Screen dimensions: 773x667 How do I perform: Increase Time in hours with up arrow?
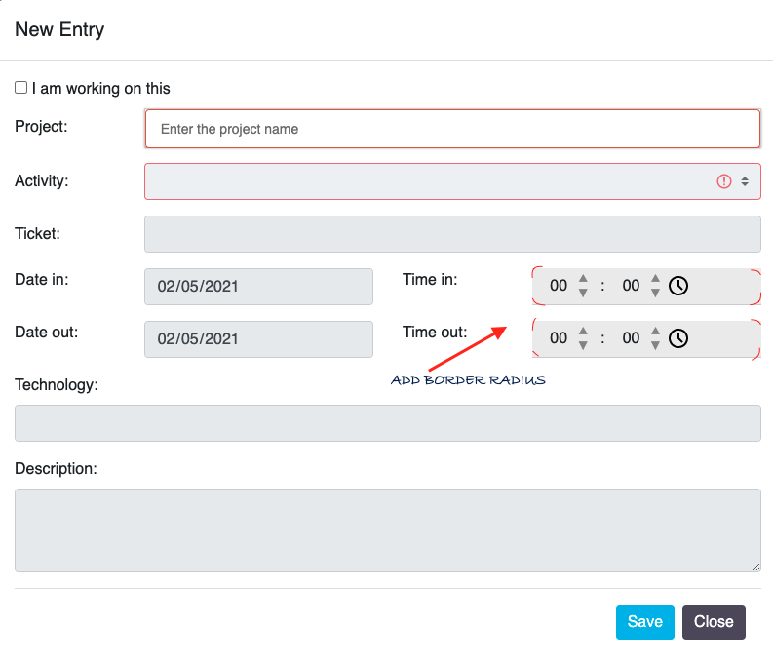pyautogui.click(x=583, y=279)
